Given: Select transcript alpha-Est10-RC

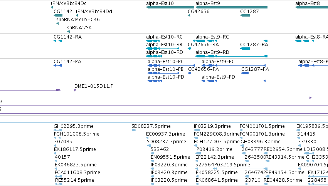Looking at the screenshot, I should pyautogui.click(x=165, y=37).
